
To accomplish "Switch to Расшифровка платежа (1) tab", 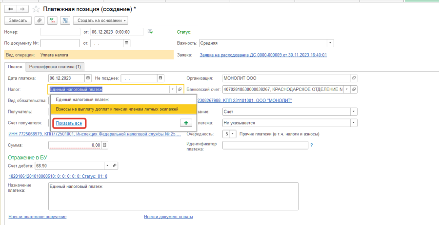I will pos(56,66).
